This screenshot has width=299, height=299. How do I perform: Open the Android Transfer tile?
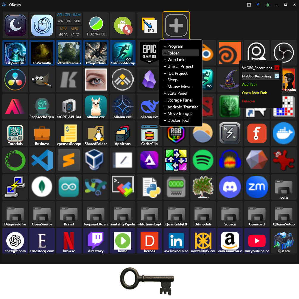(x=123, y=25)
